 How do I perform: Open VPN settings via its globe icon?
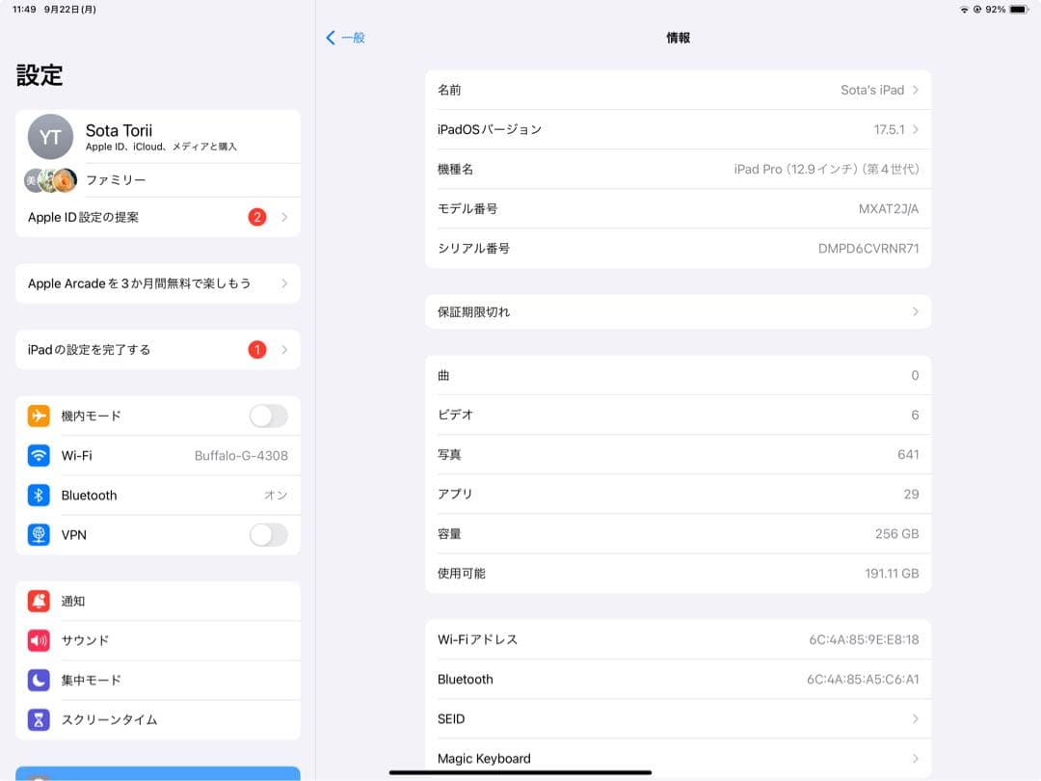(x=39, y=534)
